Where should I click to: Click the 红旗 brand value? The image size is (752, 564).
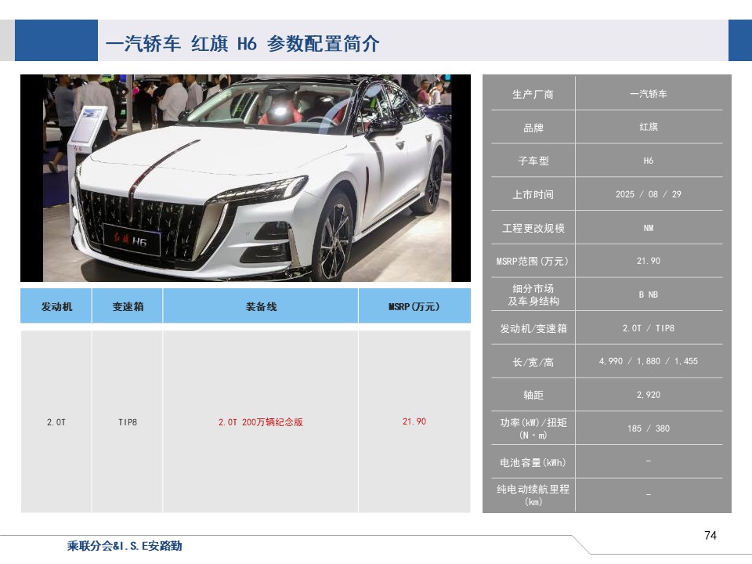(x=649, y=127)
